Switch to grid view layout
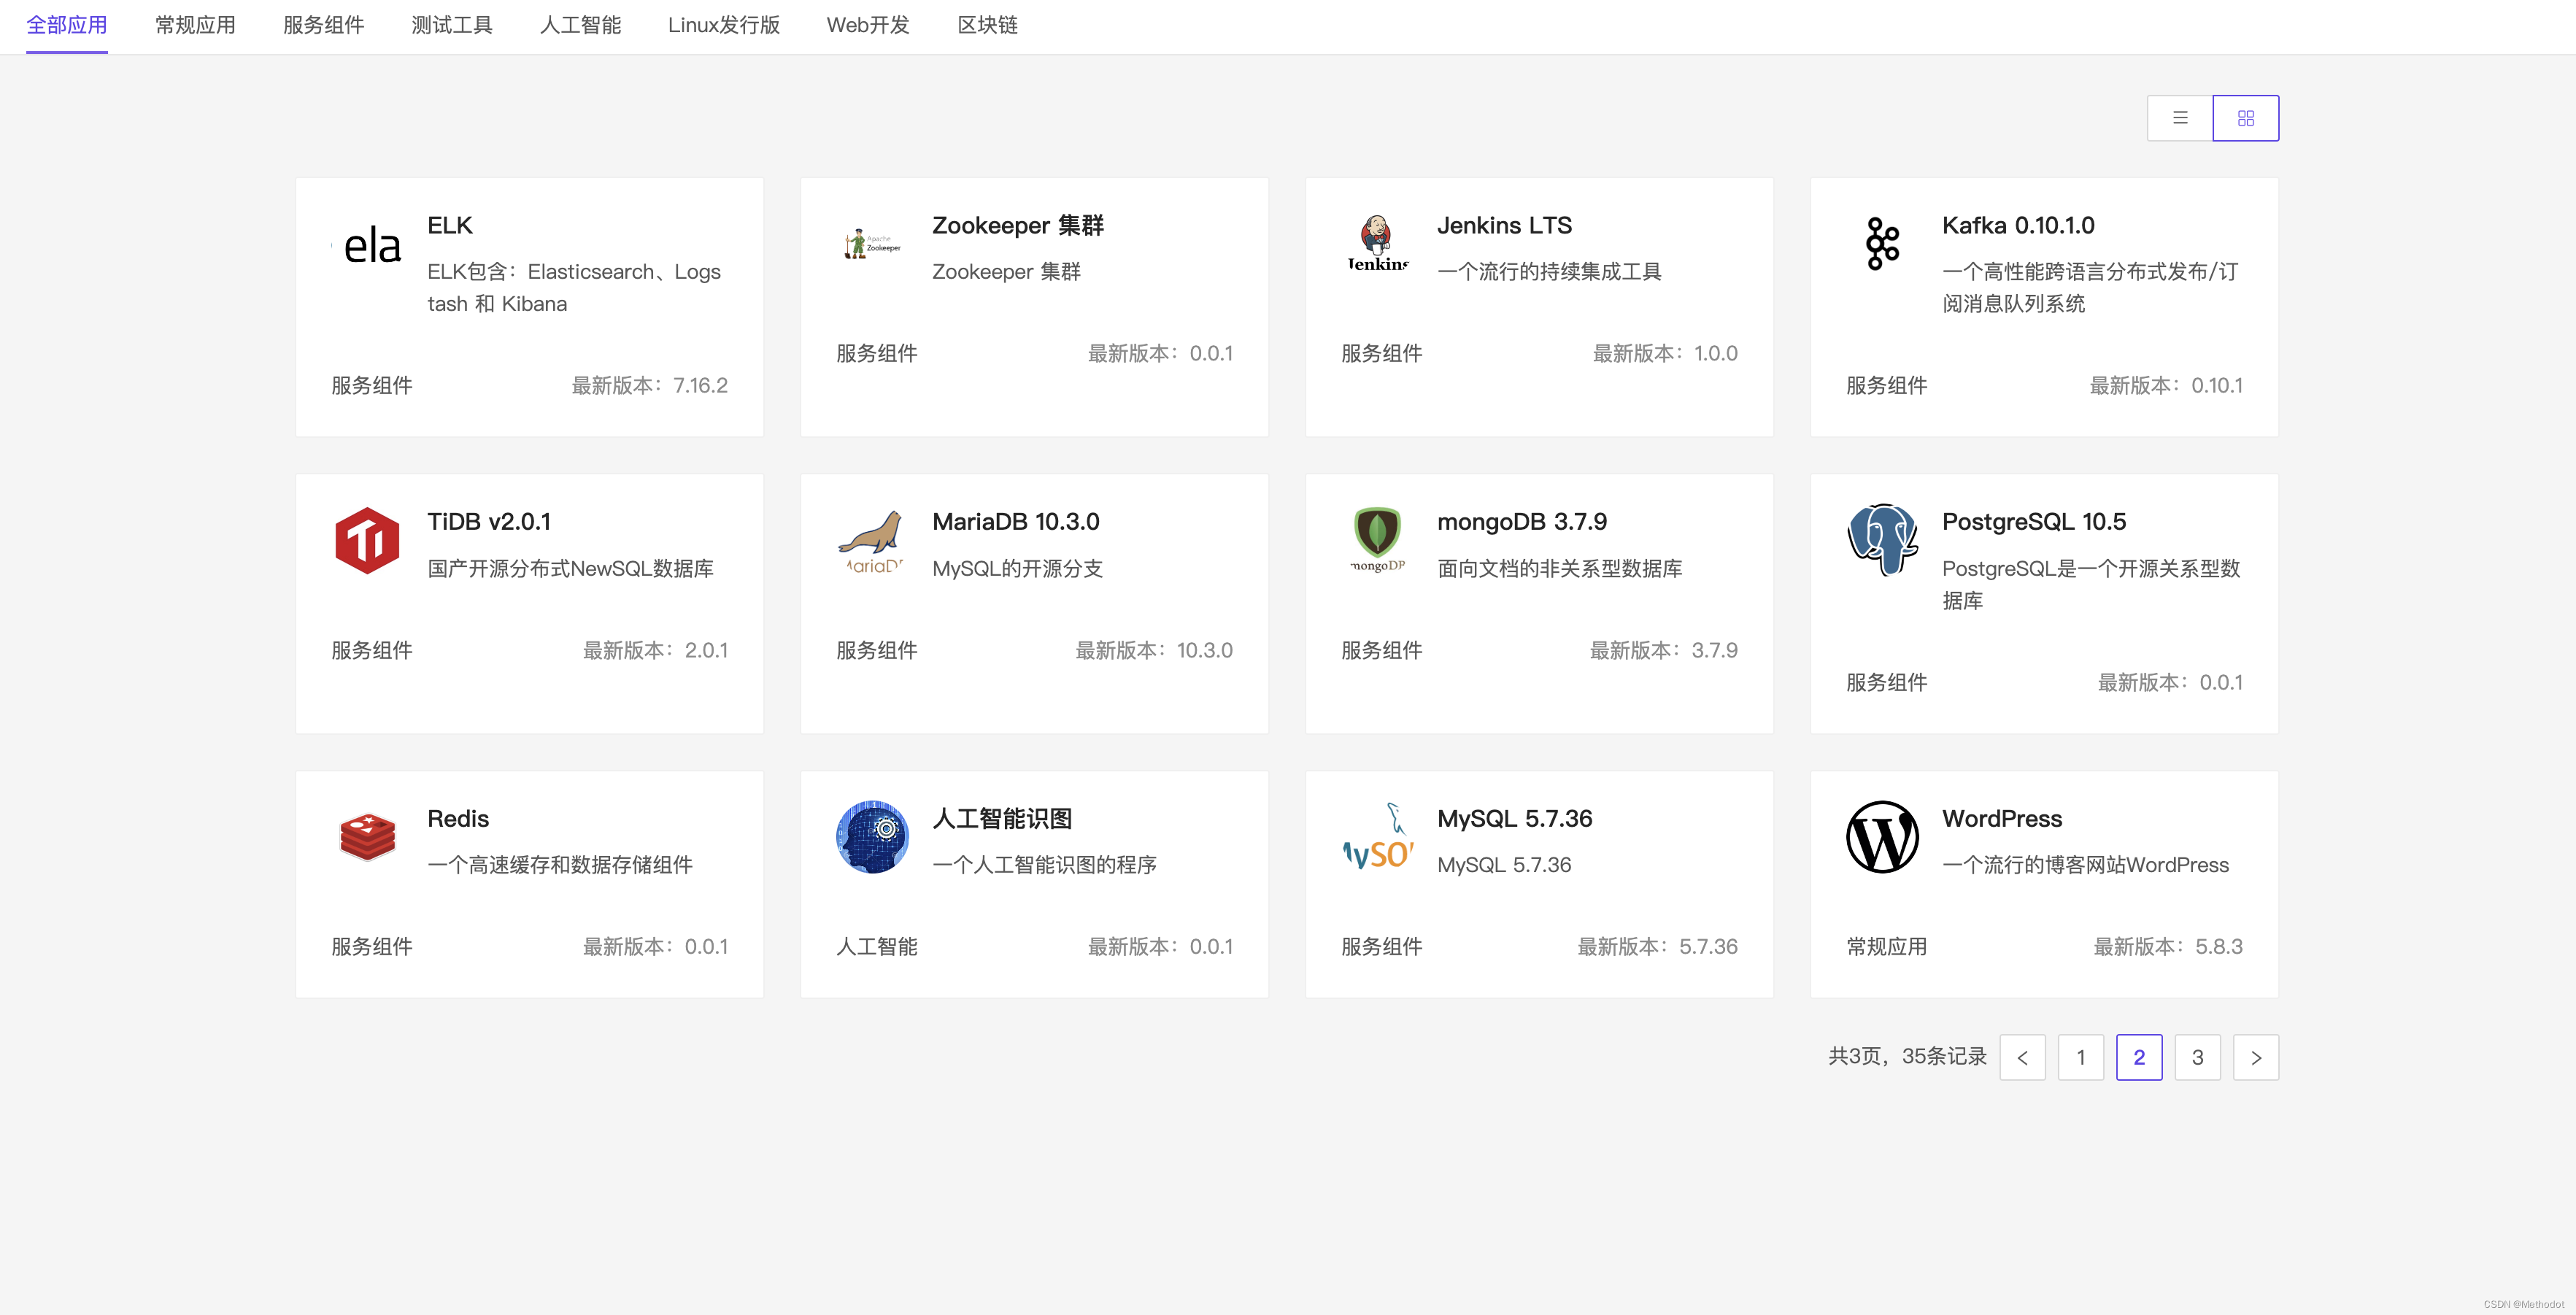The image size is (2576, 1315). click(2246, 118)
